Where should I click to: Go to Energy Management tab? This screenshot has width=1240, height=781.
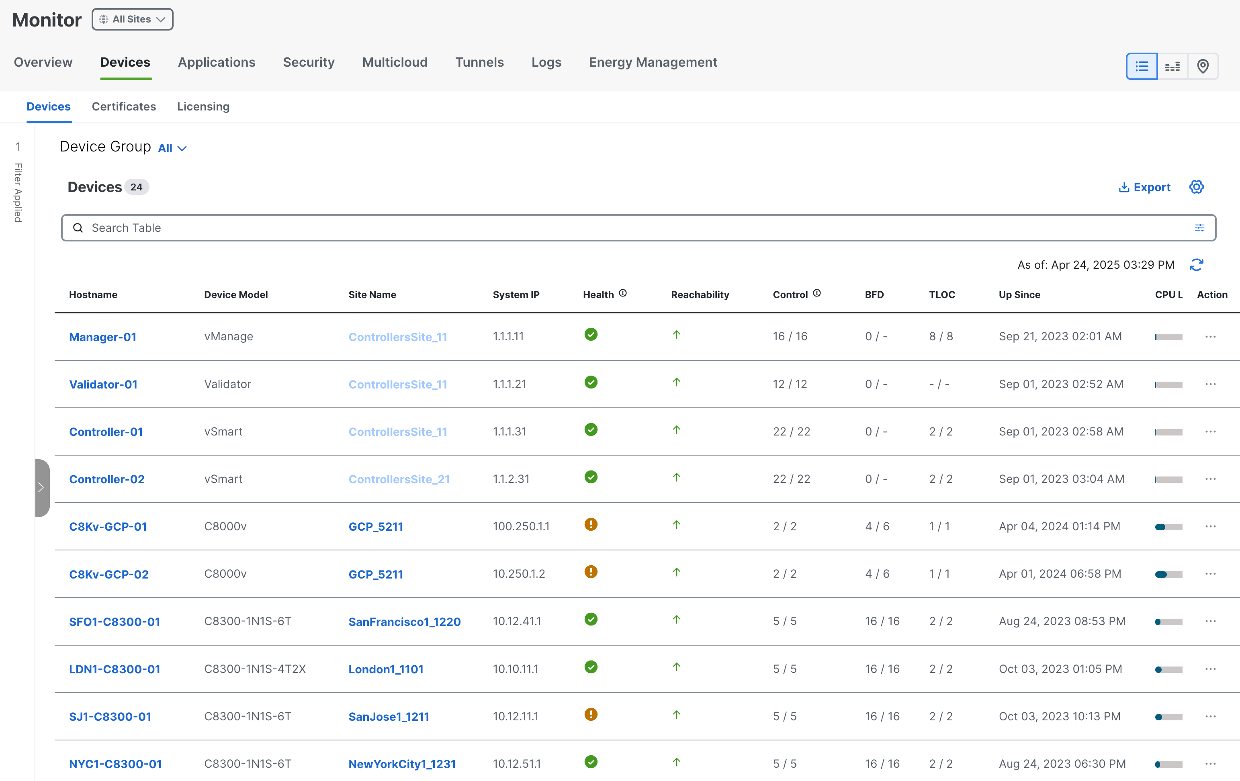pos(653,62)
